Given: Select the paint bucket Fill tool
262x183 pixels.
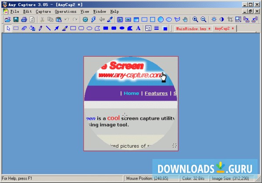Looking at the screenshot, I should 32,28.
